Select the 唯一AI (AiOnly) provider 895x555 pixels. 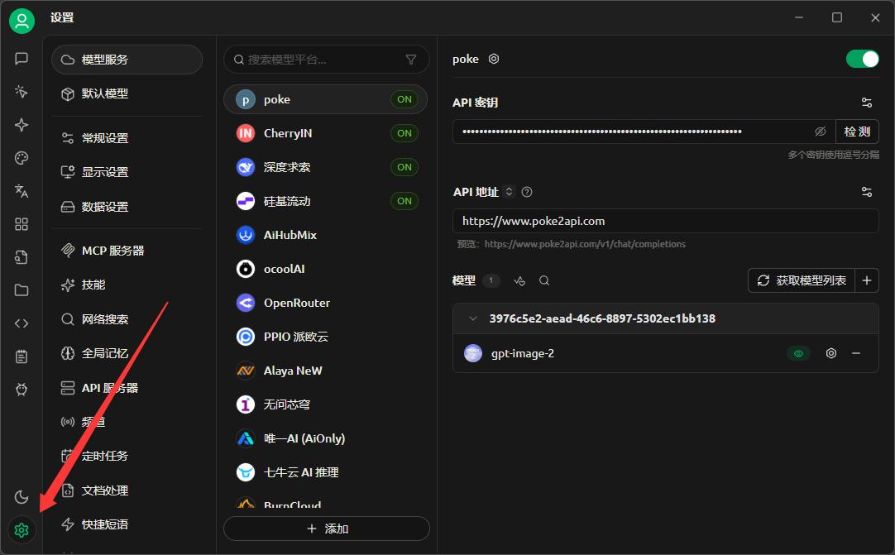[x=325, y=438]
